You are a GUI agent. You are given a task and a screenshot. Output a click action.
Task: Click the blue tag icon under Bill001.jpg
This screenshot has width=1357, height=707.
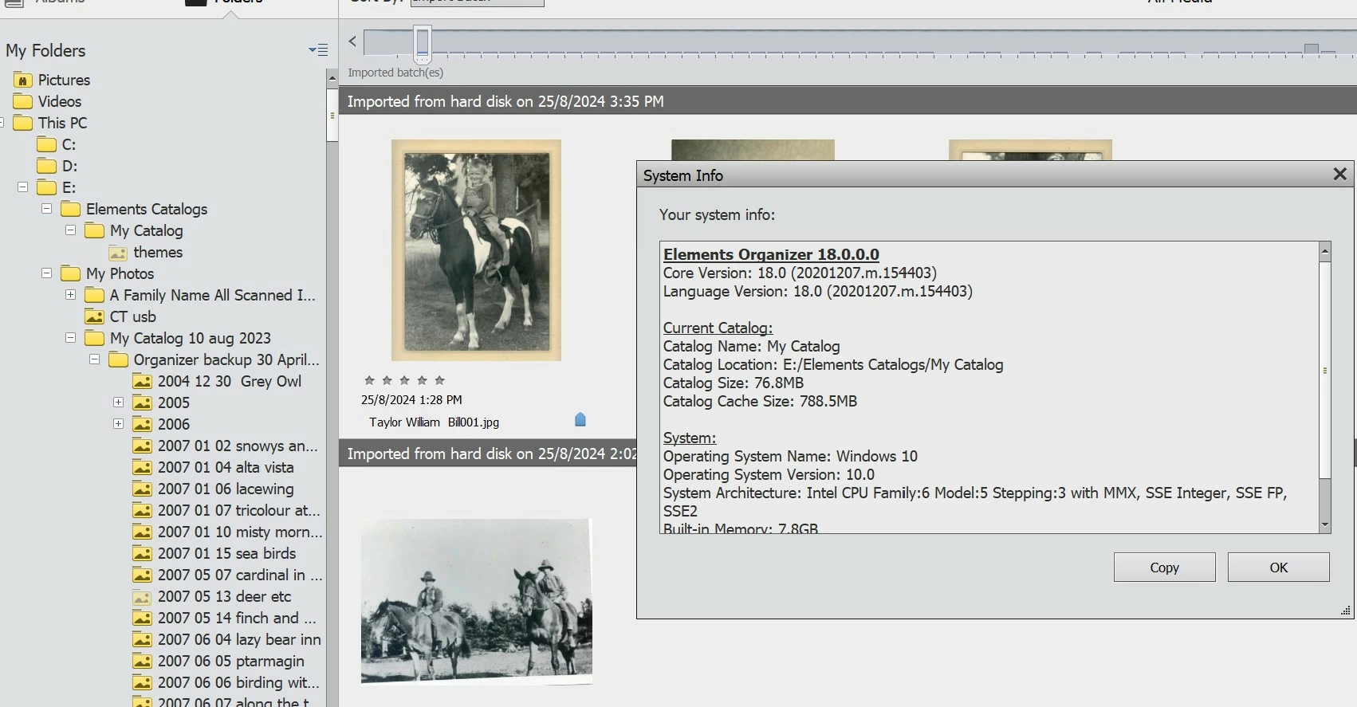[x=580, y=420]
